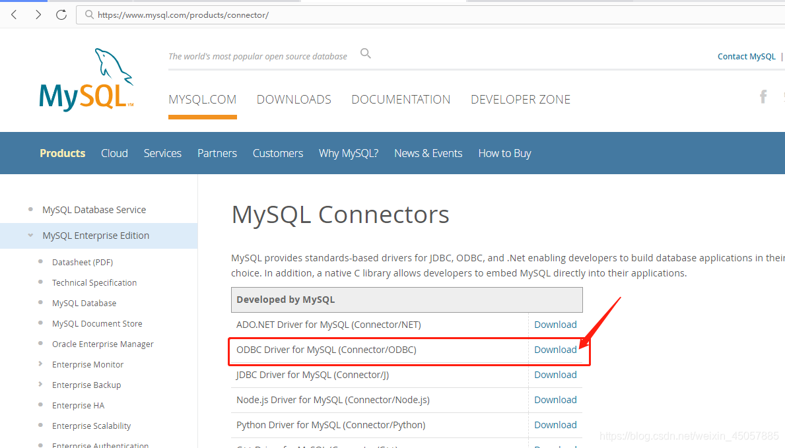Go to the DOWNLOADS tab
This screenshot has height=448, width=785.
pos(294,100)
